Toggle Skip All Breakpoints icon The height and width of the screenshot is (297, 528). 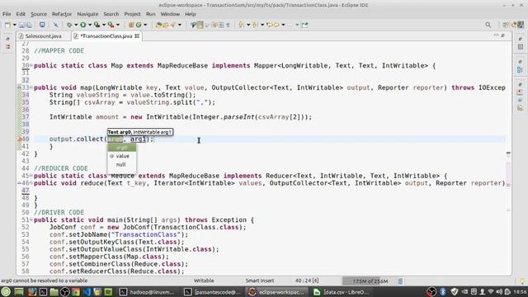tap(55, 25)
